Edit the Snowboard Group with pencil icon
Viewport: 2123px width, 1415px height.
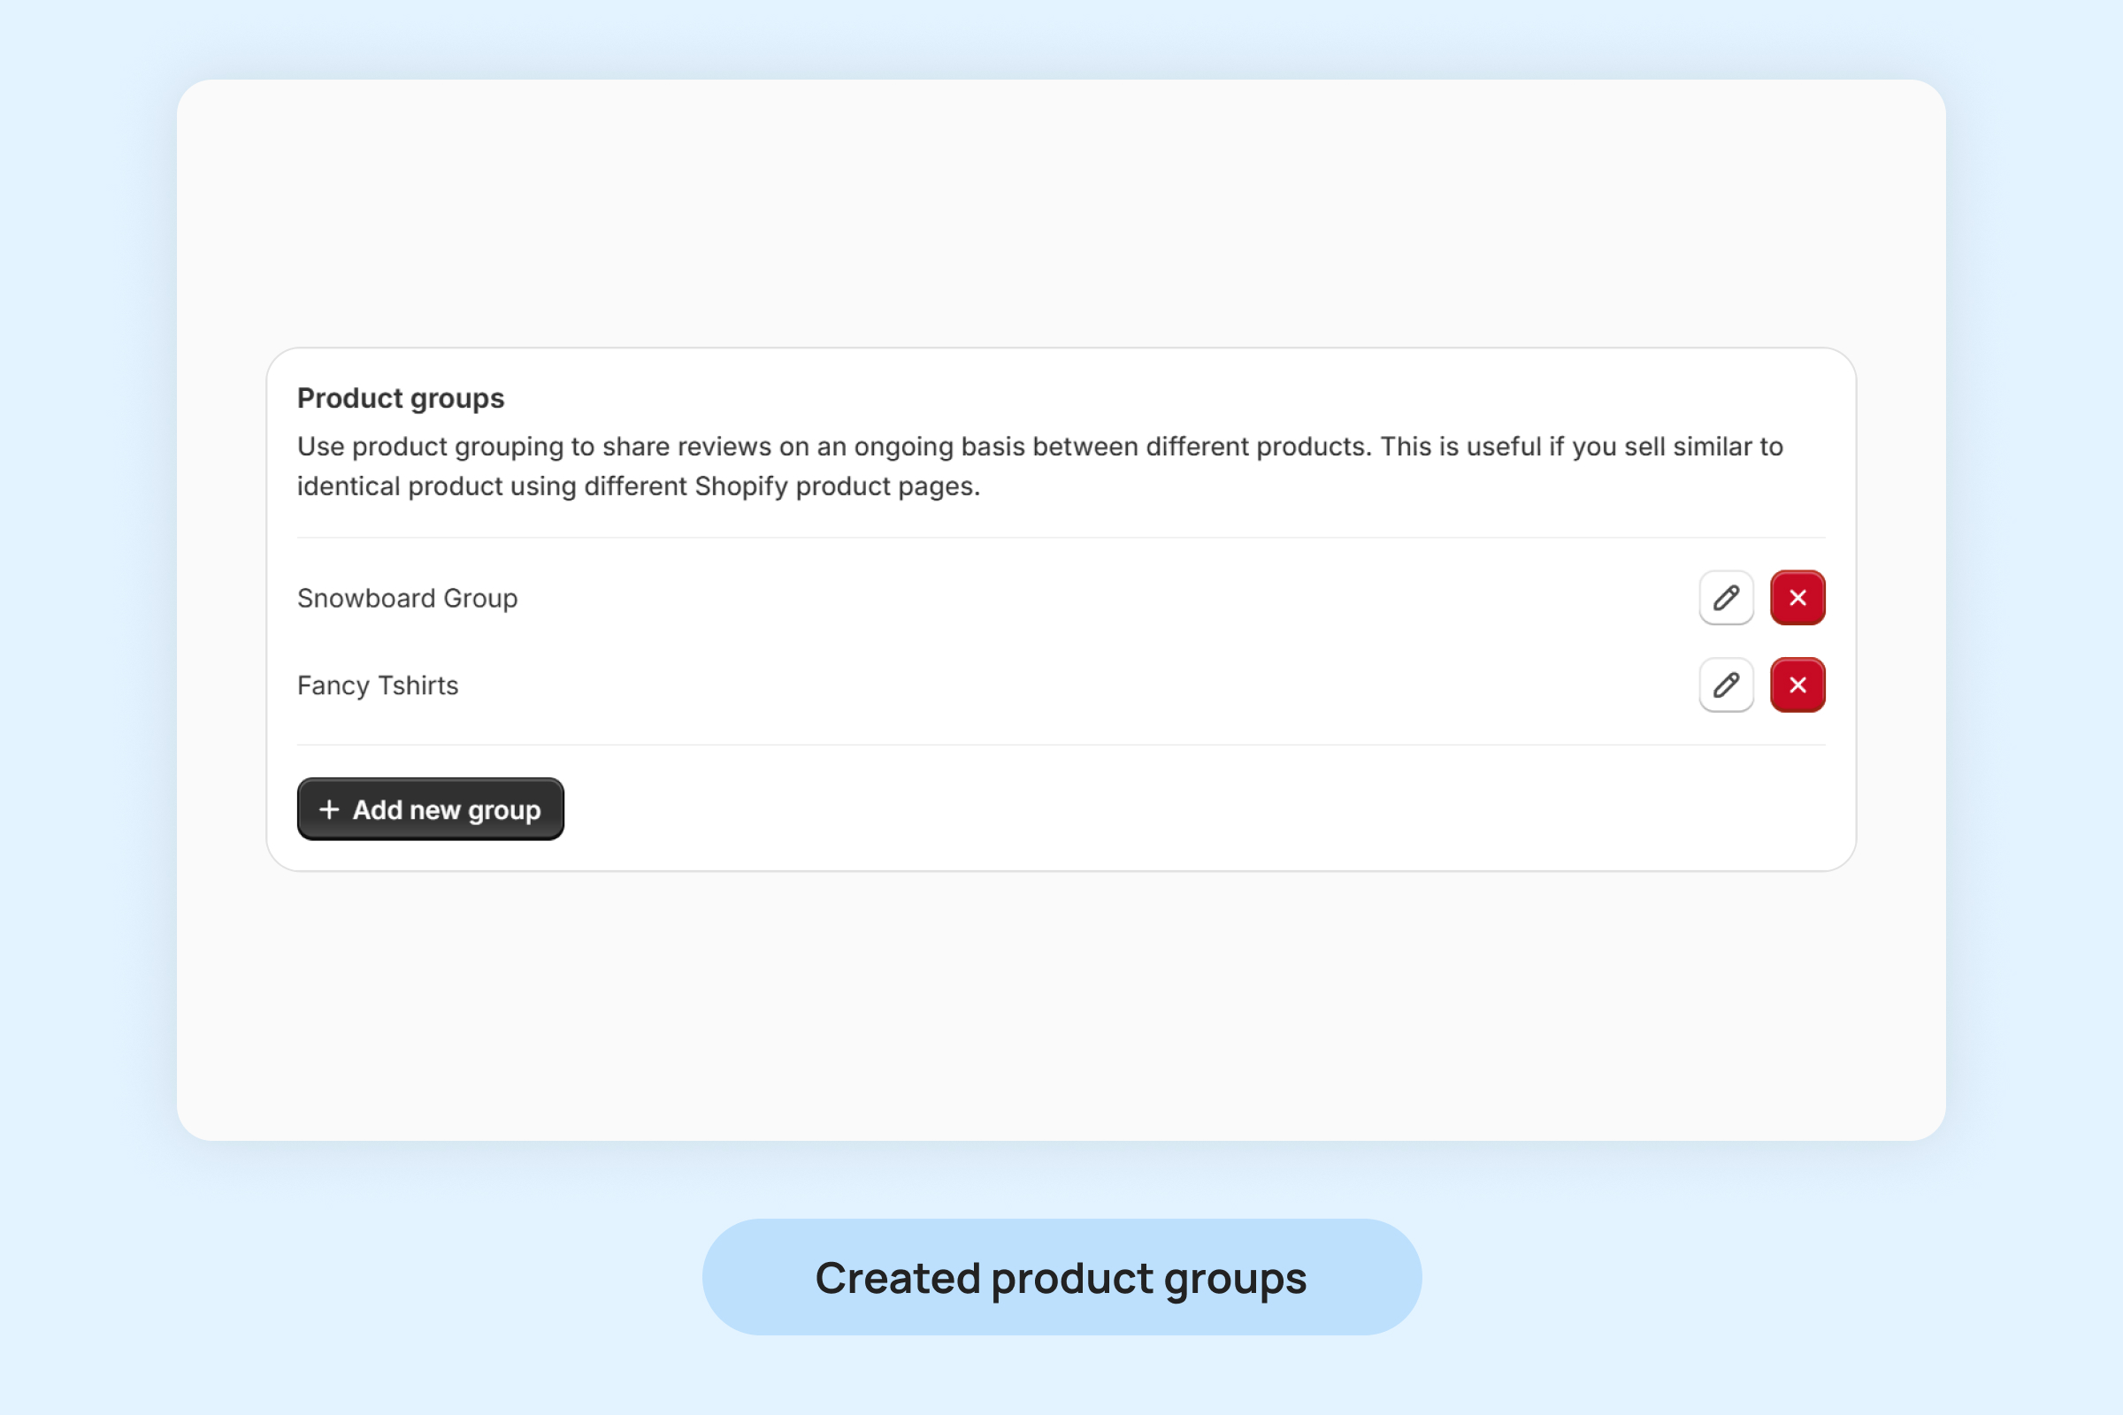point(1726,598)
